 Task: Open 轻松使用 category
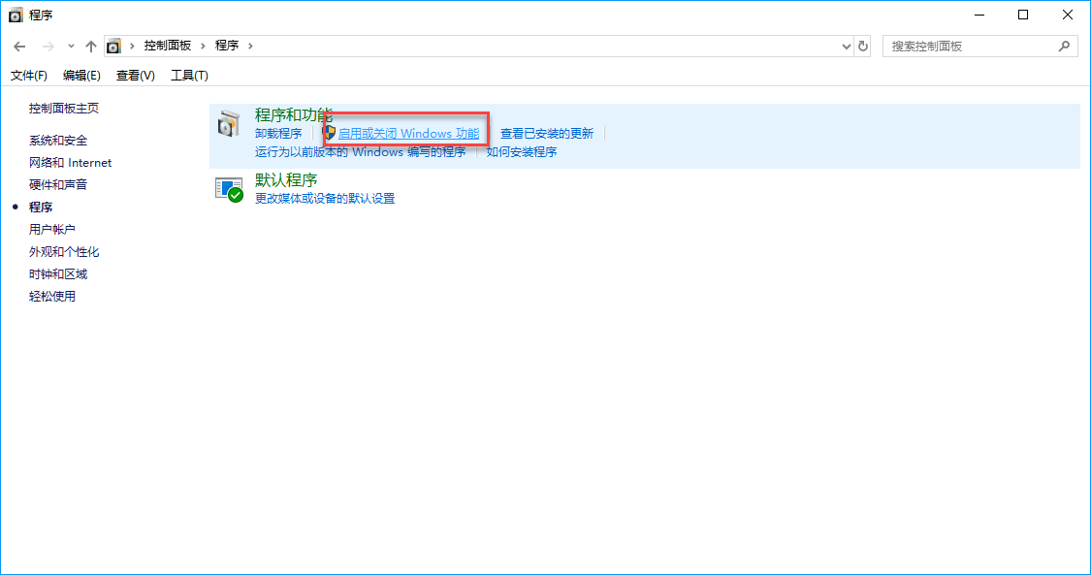click(52, 296)
